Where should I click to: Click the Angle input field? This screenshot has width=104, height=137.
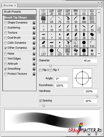pyautogui.click(x=61, y=78)
